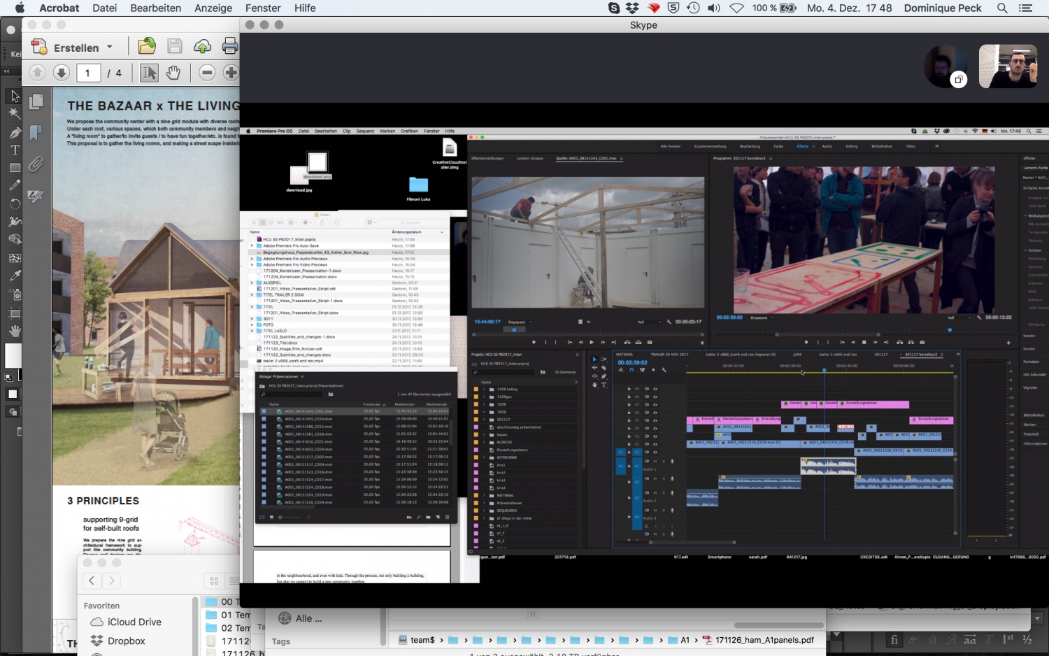Select the Pen tool in left toolbox

coord(15,132)
